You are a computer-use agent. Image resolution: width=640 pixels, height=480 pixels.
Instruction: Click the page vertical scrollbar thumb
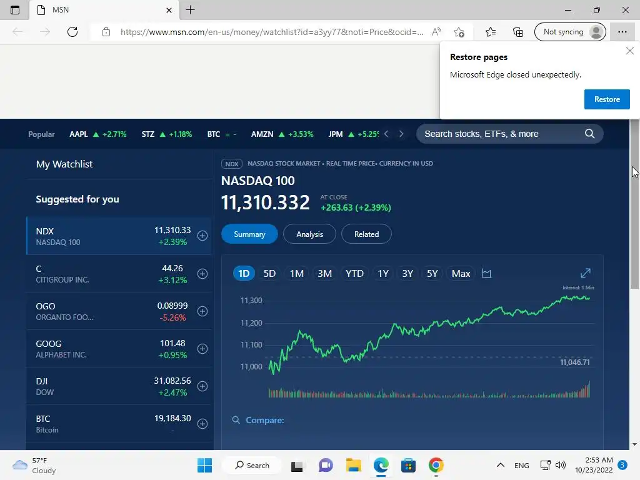pyautogui.click(x=634, y=204)
